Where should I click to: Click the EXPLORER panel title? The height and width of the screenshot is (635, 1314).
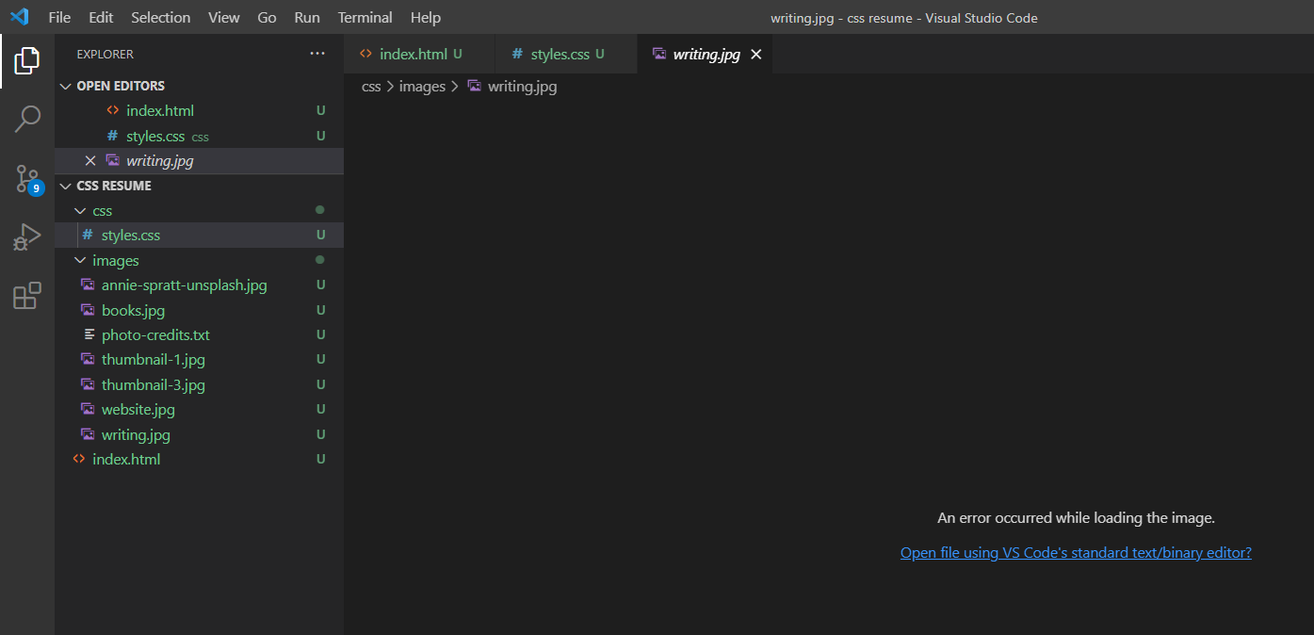pyautogui.click(x=105, y=55)
